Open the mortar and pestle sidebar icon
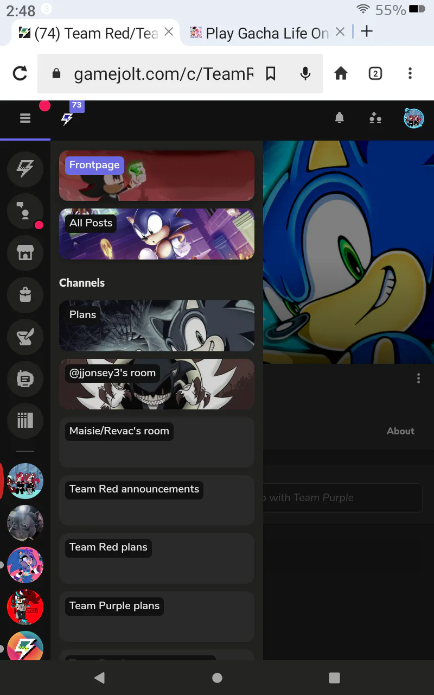Viewport: 434px width, 695px height. [x=25, y=337]
